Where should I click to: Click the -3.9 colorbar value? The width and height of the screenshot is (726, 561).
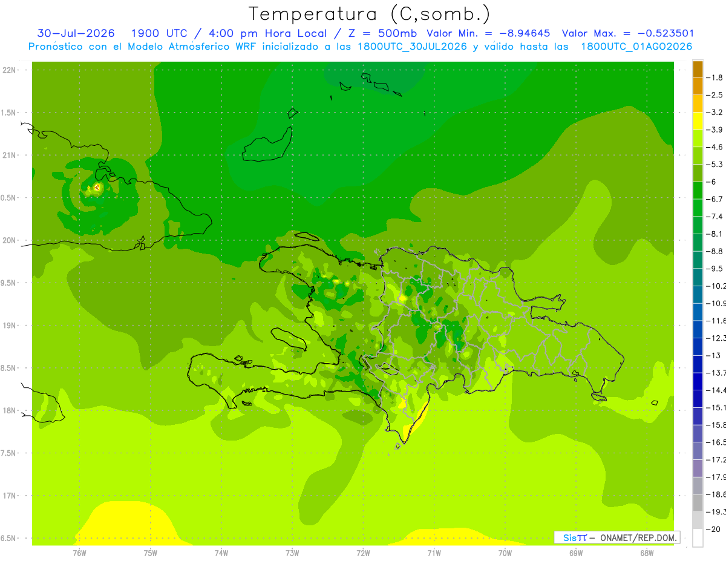715,130
